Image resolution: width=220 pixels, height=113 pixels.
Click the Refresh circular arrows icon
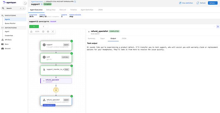point(198,3)
